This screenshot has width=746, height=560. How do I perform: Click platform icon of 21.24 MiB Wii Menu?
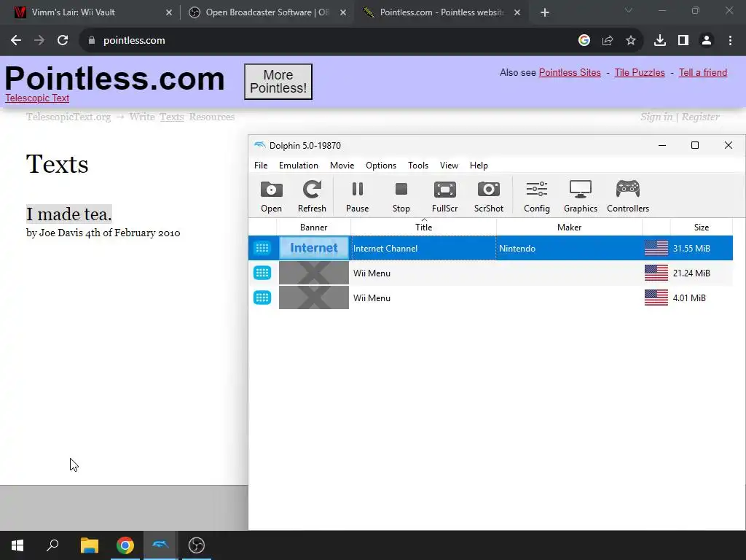tap(262, 273)
